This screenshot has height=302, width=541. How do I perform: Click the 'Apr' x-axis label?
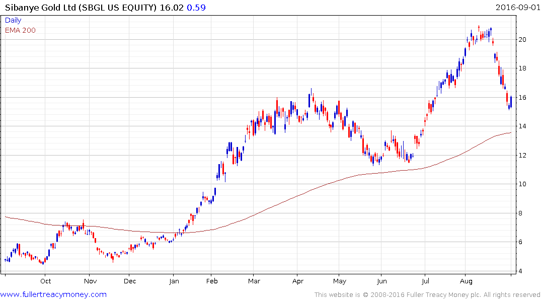298,281
